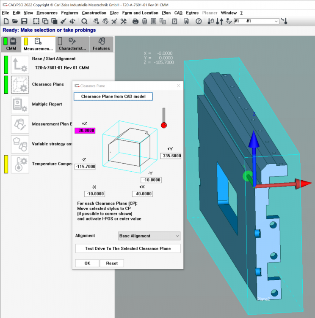Open the Form and Location menu
The height and width of the screenshot is (318, 315).
(x=140, y=13)
